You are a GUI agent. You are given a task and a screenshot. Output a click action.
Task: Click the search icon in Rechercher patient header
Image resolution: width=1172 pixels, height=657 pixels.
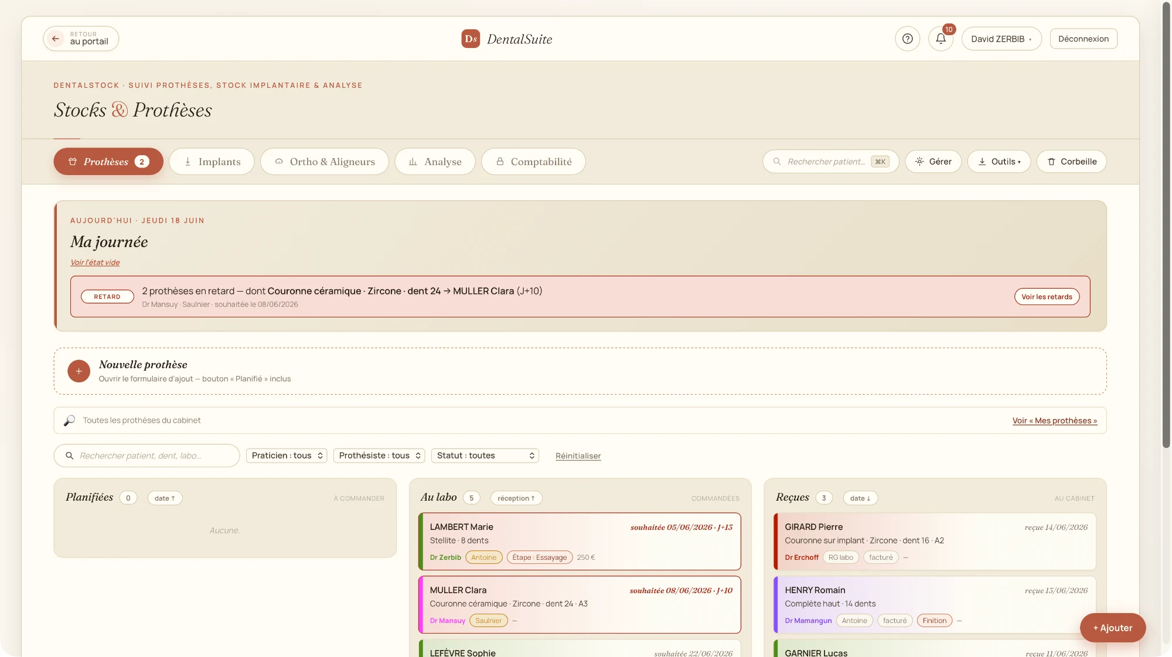coord(777,162)
